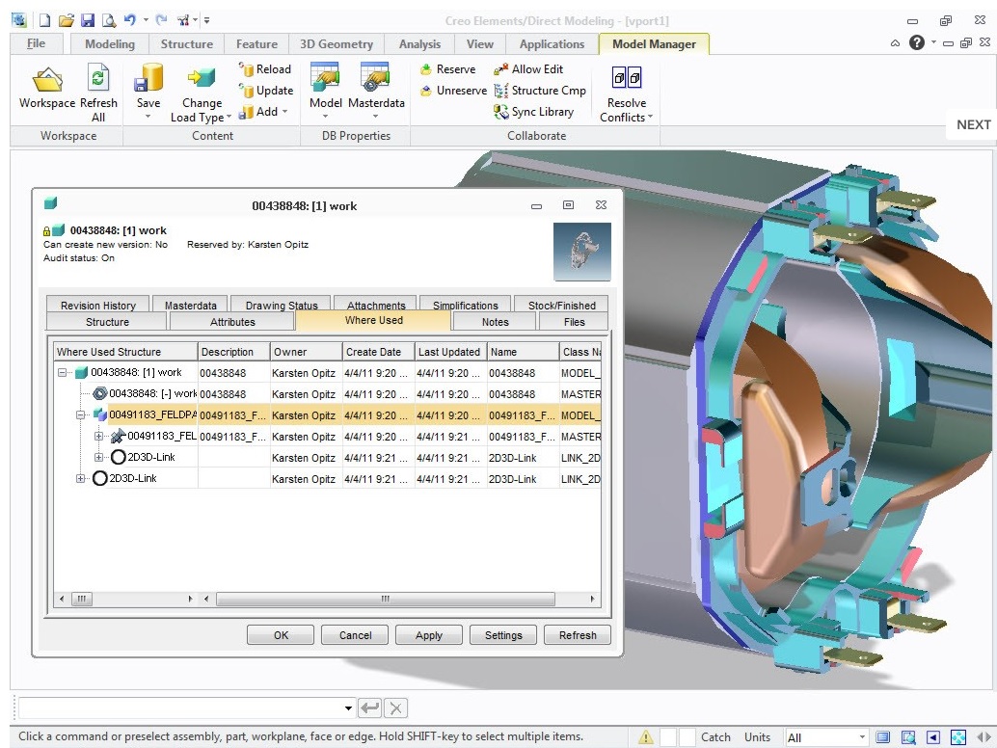Expand the nested 2D3D-Link node
Screen dimensions: 997x748
tap(98, 457)
